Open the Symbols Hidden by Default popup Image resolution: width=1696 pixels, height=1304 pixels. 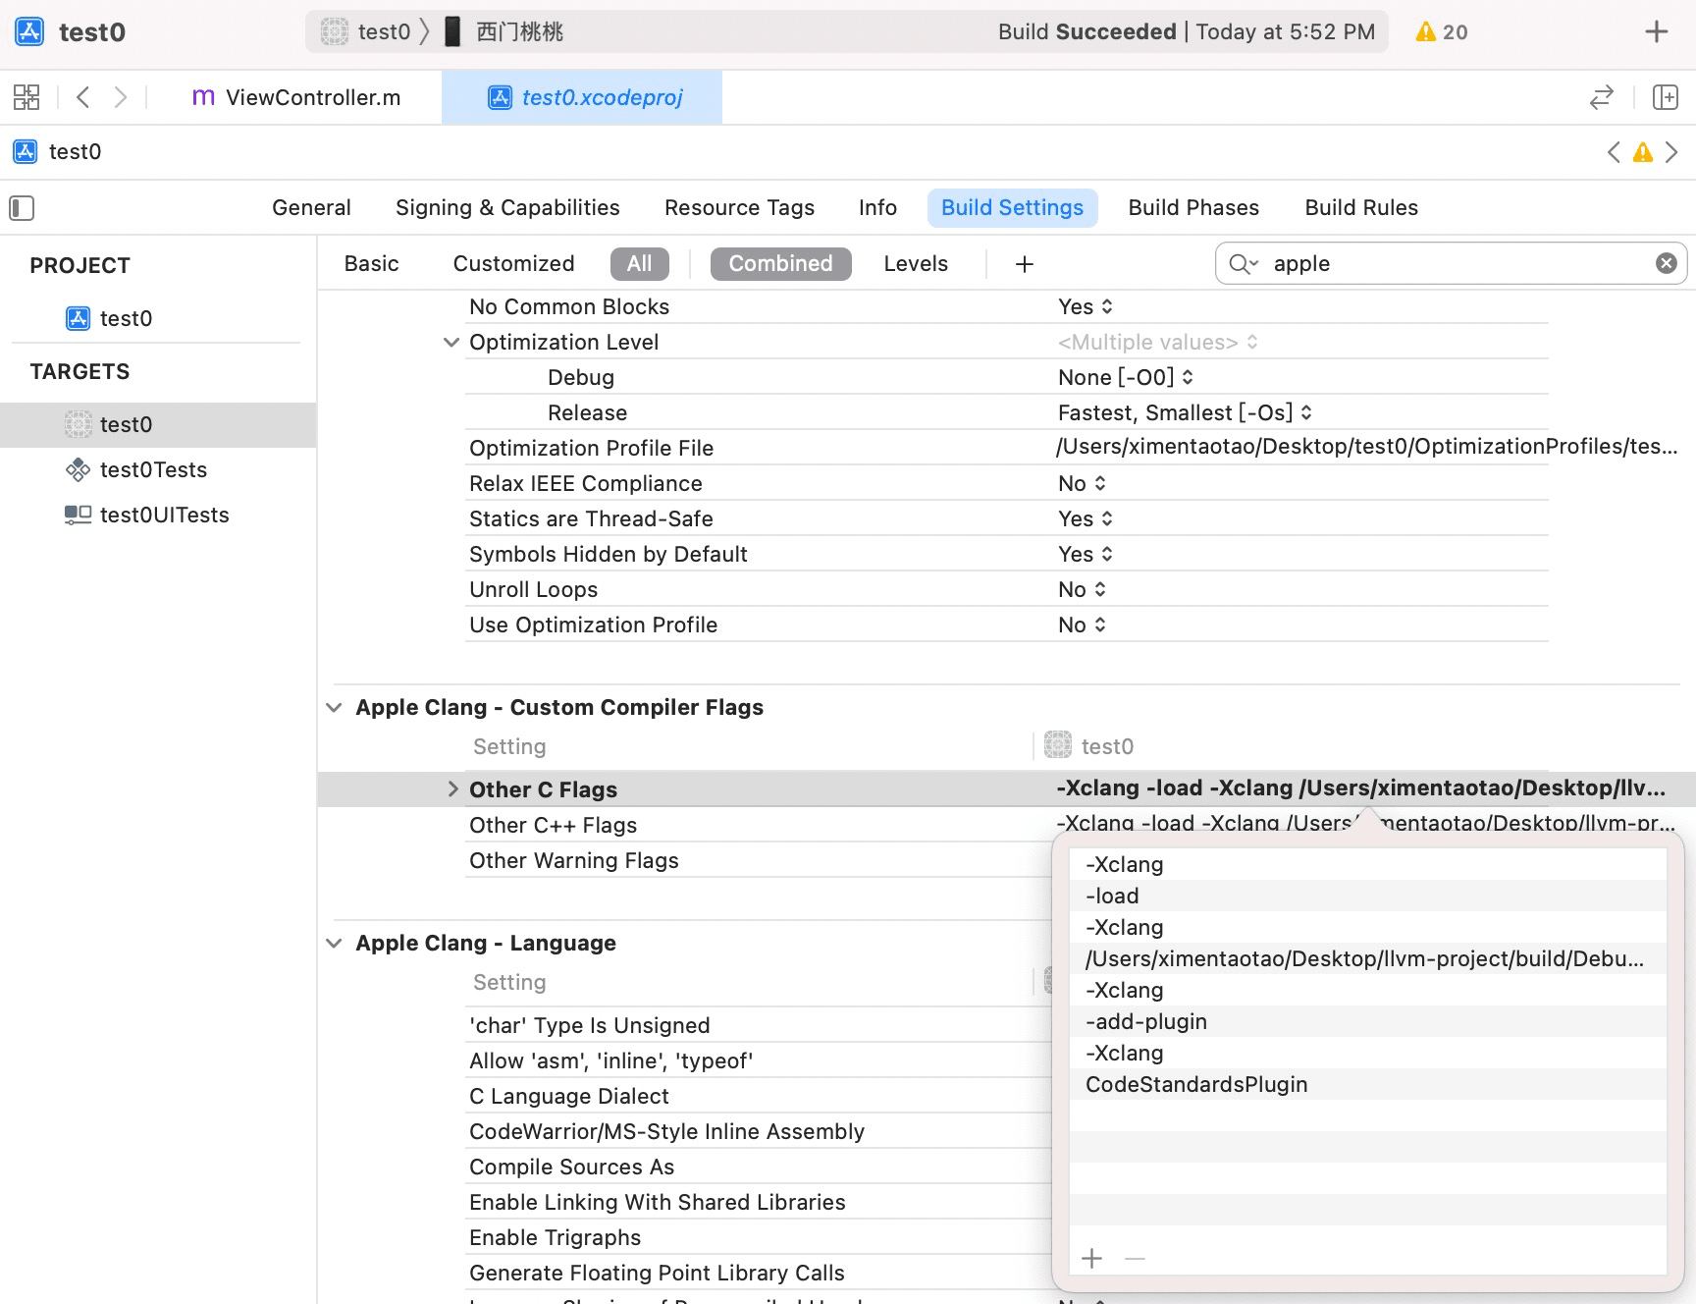pyautogui.click(x=1086, y=554)
